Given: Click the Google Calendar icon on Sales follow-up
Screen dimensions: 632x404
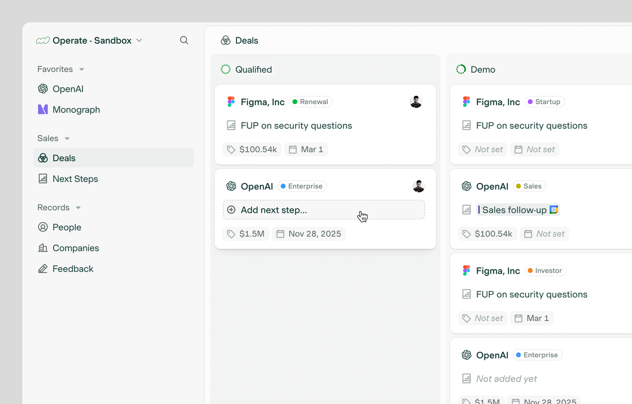Looking at the screenshot, I should tap(554, 210).
